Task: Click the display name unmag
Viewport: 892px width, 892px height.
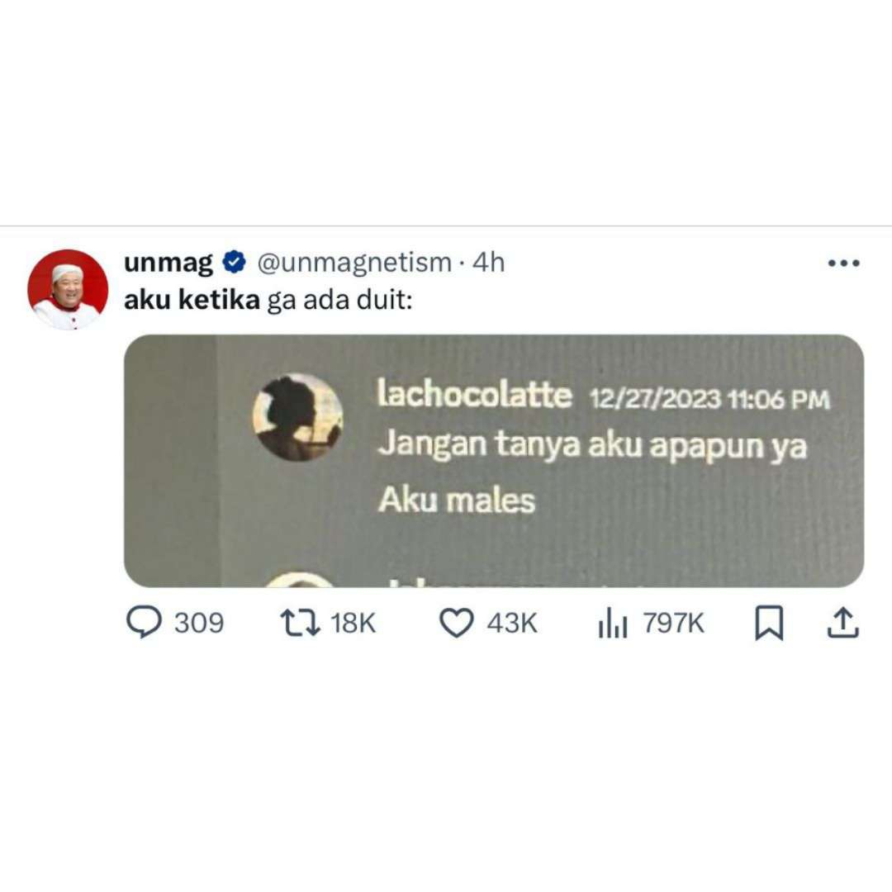Action: pos(168,263)
